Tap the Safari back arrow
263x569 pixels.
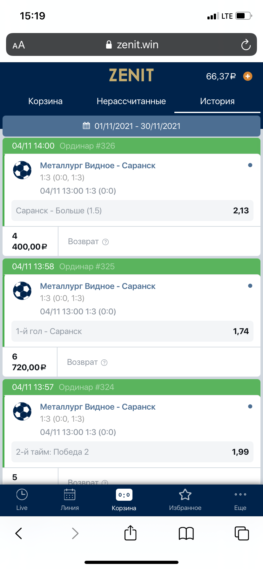click(x=19, y=533)
